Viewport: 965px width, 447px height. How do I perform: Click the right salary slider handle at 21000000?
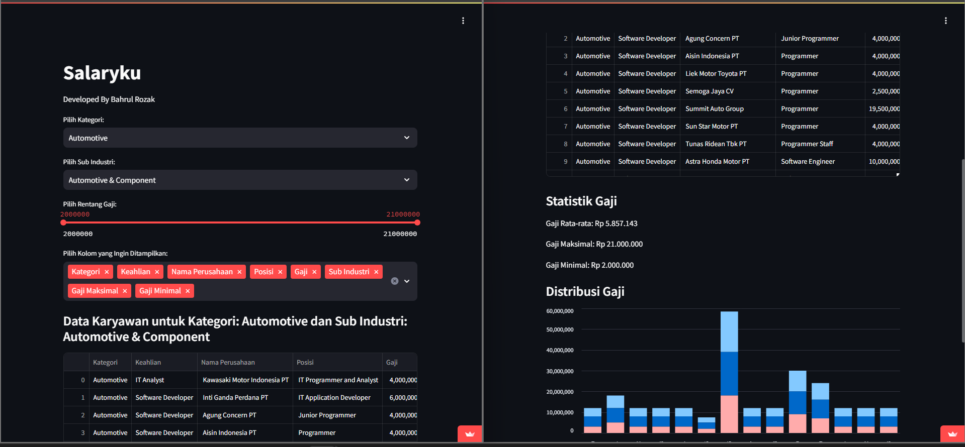pos(417,222)
